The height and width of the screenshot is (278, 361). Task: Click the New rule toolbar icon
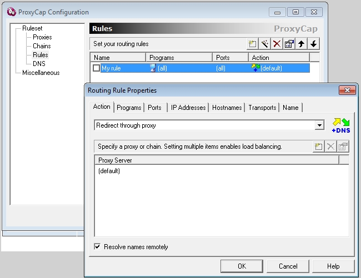(253, 44)
